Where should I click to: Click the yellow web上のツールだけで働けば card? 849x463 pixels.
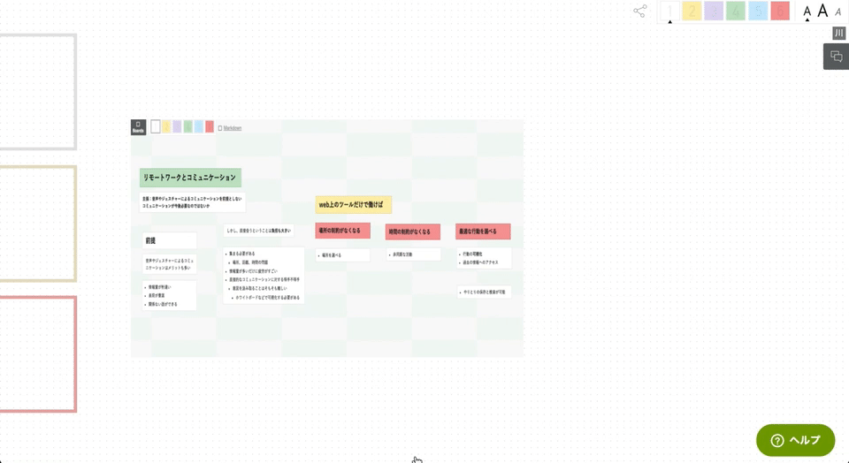(353, 204)
